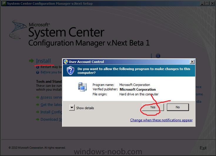Click green arrow beside 'Get the lates'
The image size is (216, 156).
[38, 105]
